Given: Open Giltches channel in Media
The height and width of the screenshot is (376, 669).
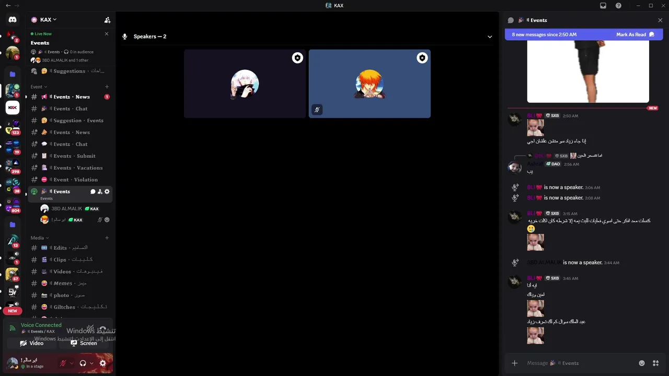Looking at the screenshot, I should pyautogui.click(x=70, y=307).
